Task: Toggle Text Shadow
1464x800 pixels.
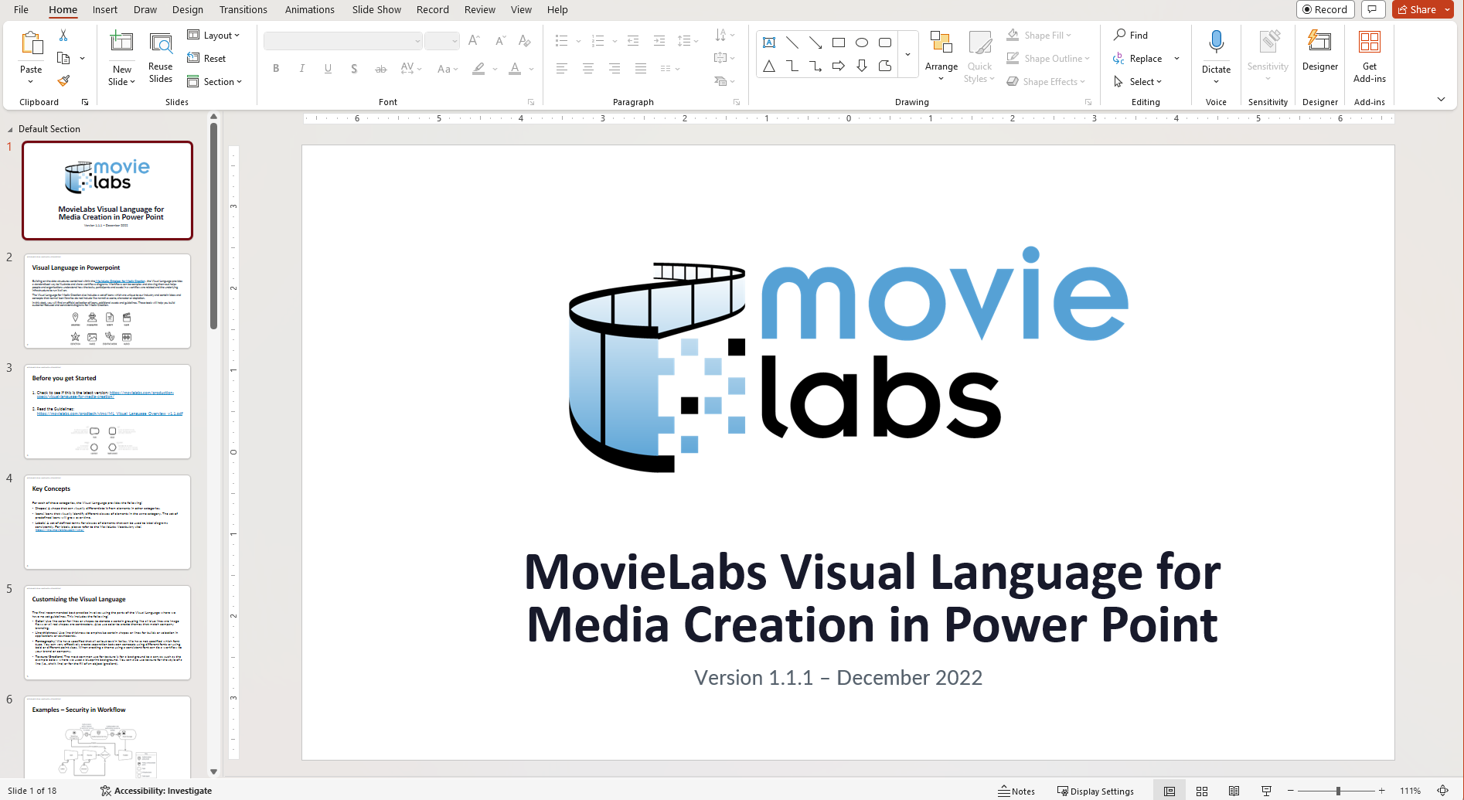Action: coord(354,69)
